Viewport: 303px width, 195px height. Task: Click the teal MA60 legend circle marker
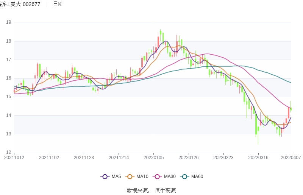[x=185, y=177]
